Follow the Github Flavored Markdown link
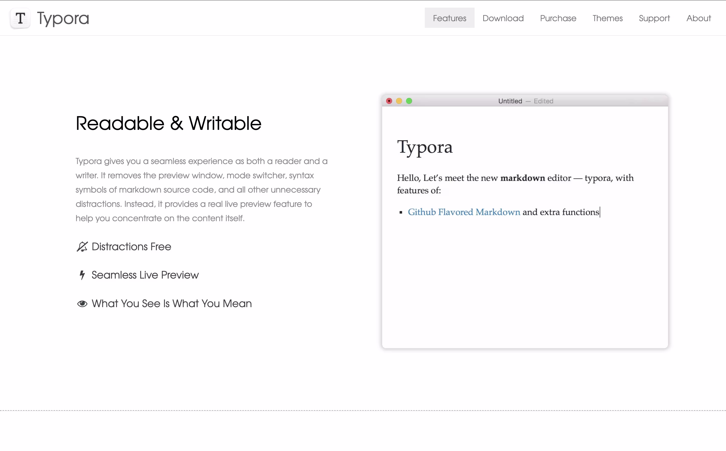The height and width of the screenshot is (451, 726). [464, 212]
